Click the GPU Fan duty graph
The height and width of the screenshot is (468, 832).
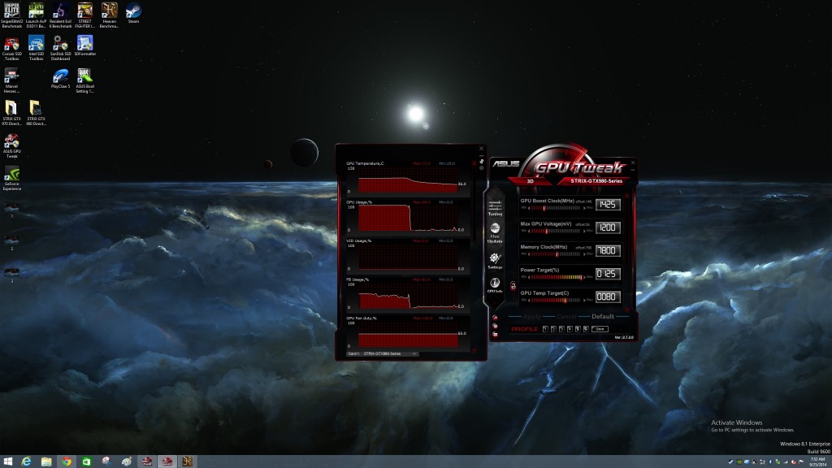click(x=408, y=334)
